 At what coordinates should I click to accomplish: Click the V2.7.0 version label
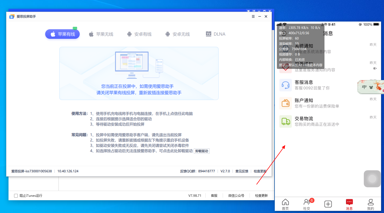[225, 171]
